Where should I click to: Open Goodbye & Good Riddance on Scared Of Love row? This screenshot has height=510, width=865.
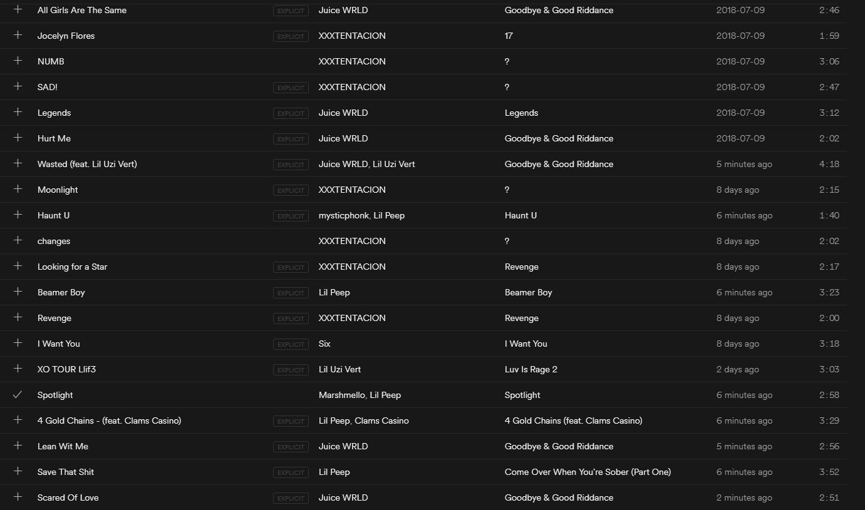[x=559, y=497]
